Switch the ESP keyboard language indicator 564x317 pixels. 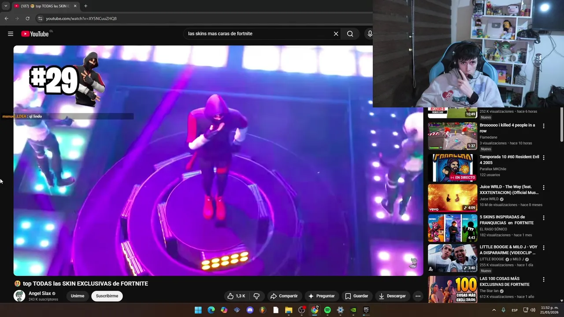coord(515,310)
